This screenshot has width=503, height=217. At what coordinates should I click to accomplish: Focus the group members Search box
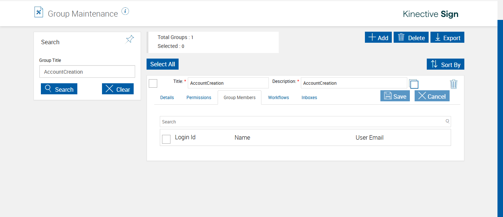(x=302, y=122)
